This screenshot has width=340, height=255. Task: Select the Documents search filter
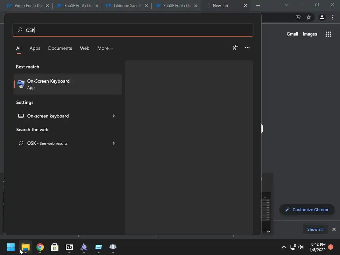[60, 48]
